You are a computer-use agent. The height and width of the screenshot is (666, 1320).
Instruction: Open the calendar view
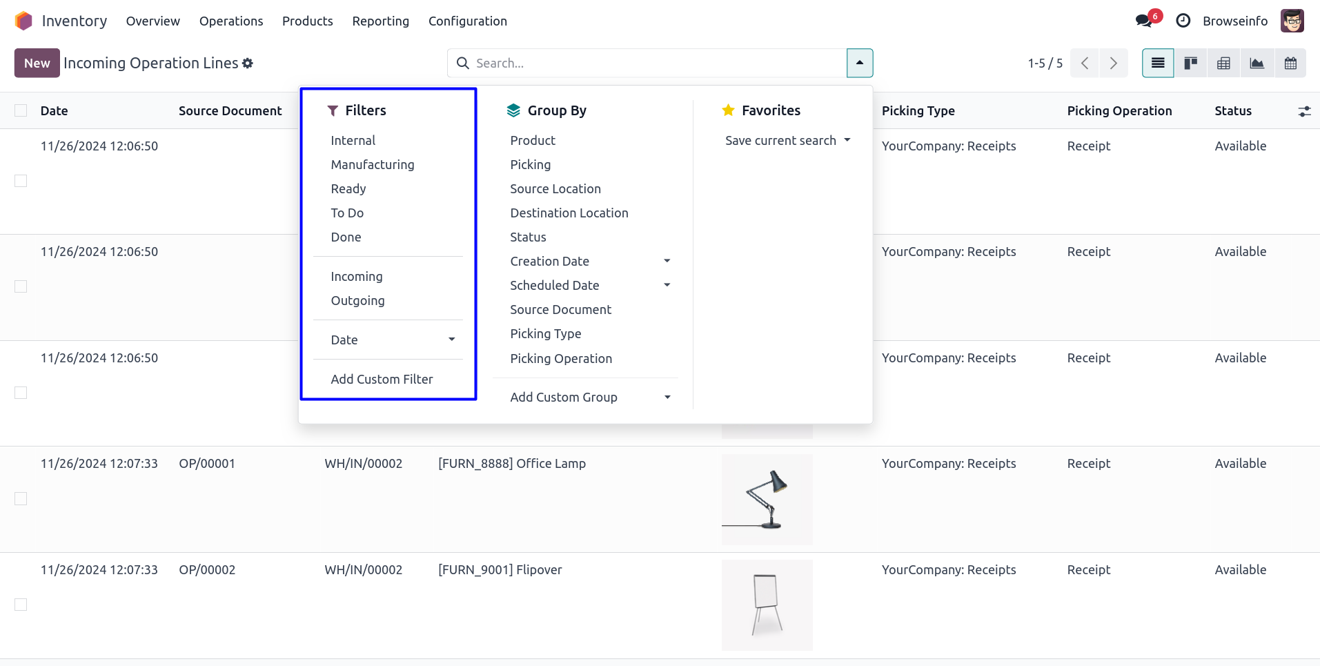pos(1290,63)
